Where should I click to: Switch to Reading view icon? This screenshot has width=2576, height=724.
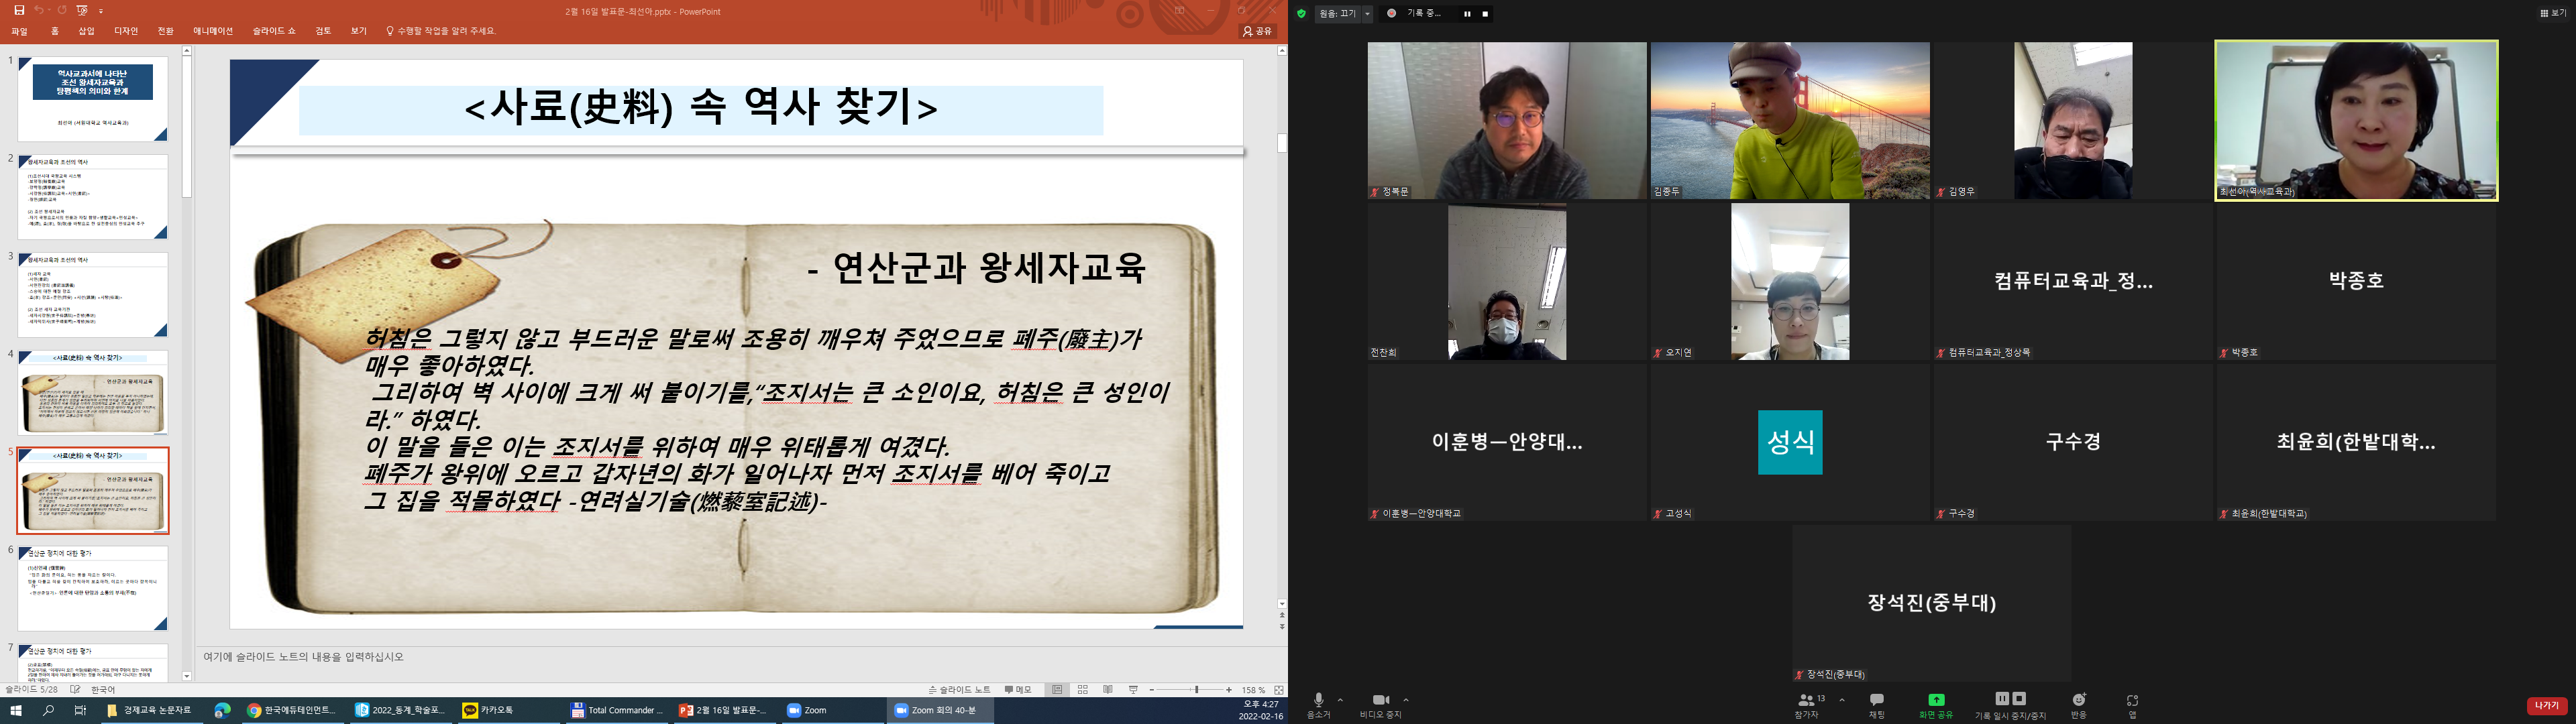[x=1108, y=690]
